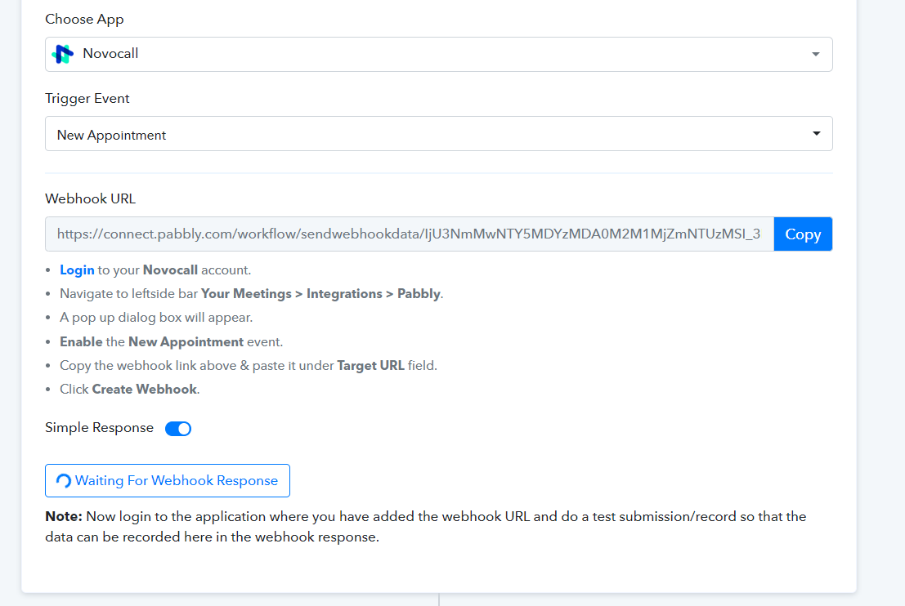Viewport: 905px width, 606px height.
Task: Click the Novocall app logo icon
Action: (62, 54)
